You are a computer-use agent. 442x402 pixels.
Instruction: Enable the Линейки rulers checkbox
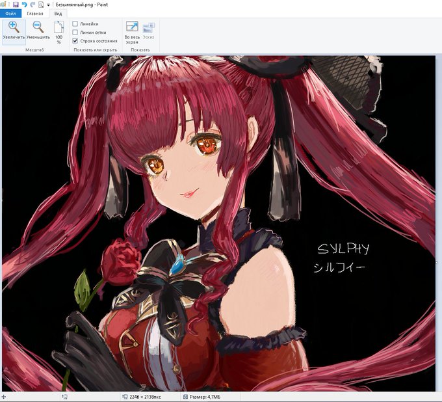tap(75, 24)
